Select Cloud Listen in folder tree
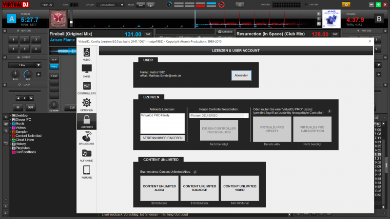Viewport: 390px width, 219px height. [24, 140]
